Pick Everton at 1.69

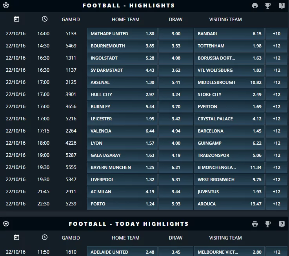229,107
